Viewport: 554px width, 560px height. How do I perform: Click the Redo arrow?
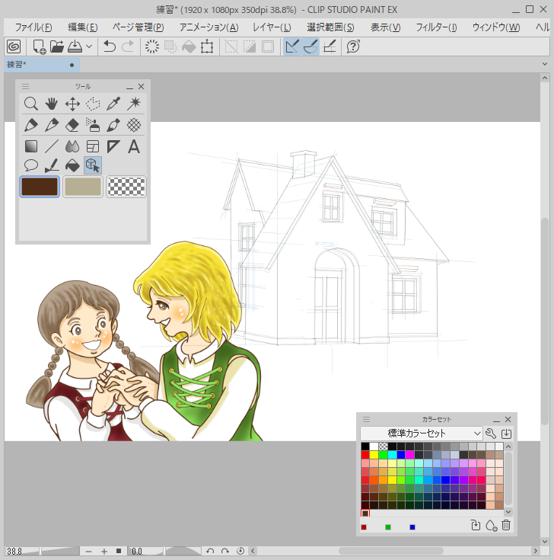pyautogui.click(x=128, y=46)
